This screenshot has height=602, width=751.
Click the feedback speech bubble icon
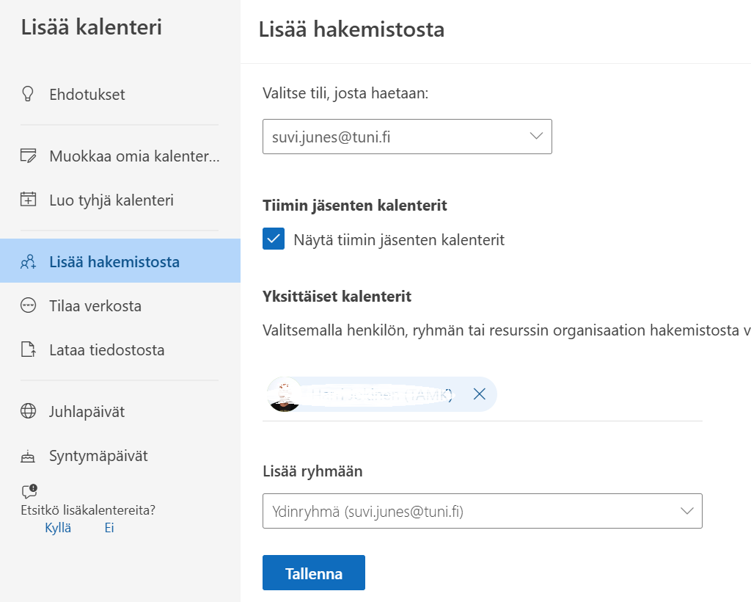click(29, 491)
